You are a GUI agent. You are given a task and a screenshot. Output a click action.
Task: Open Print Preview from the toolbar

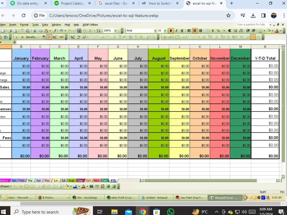click(16, 30)
